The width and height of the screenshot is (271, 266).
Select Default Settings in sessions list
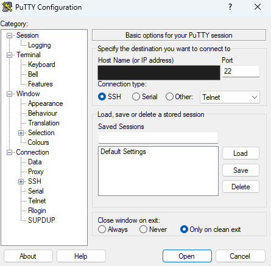coord(123,152)
